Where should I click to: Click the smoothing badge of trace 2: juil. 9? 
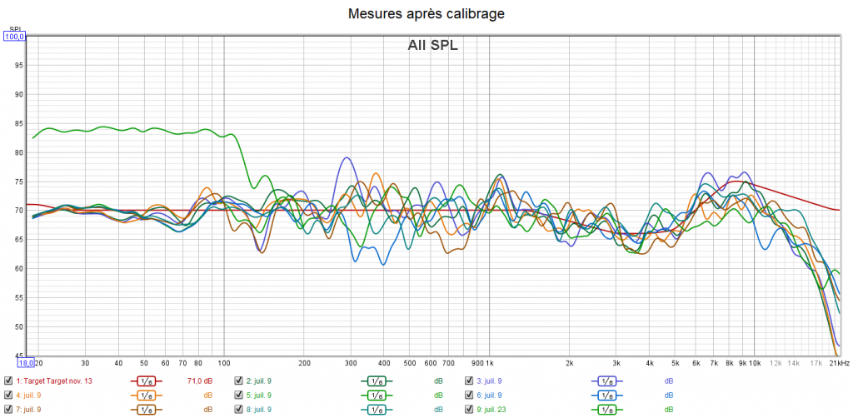[376, 381]
